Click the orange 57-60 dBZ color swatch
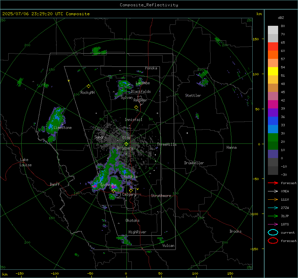 point(273,55)
